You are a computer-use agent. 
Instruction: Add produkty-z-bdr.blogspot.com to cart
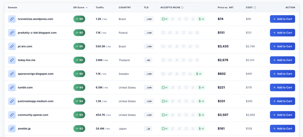coord(282,33)
